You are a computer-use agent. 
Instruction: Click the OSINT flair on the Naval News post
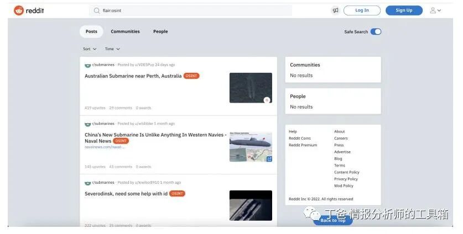(x=121, y=141)
